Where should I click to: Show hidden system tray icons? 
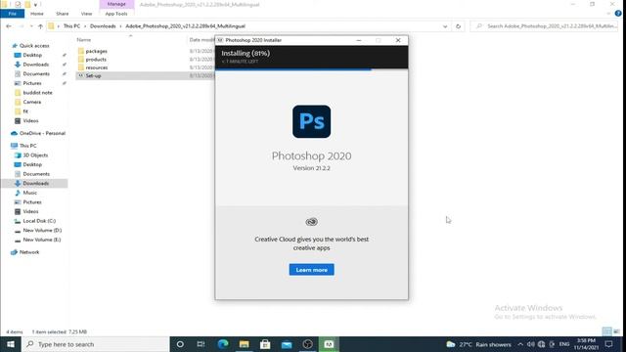(x=520, y=344)
